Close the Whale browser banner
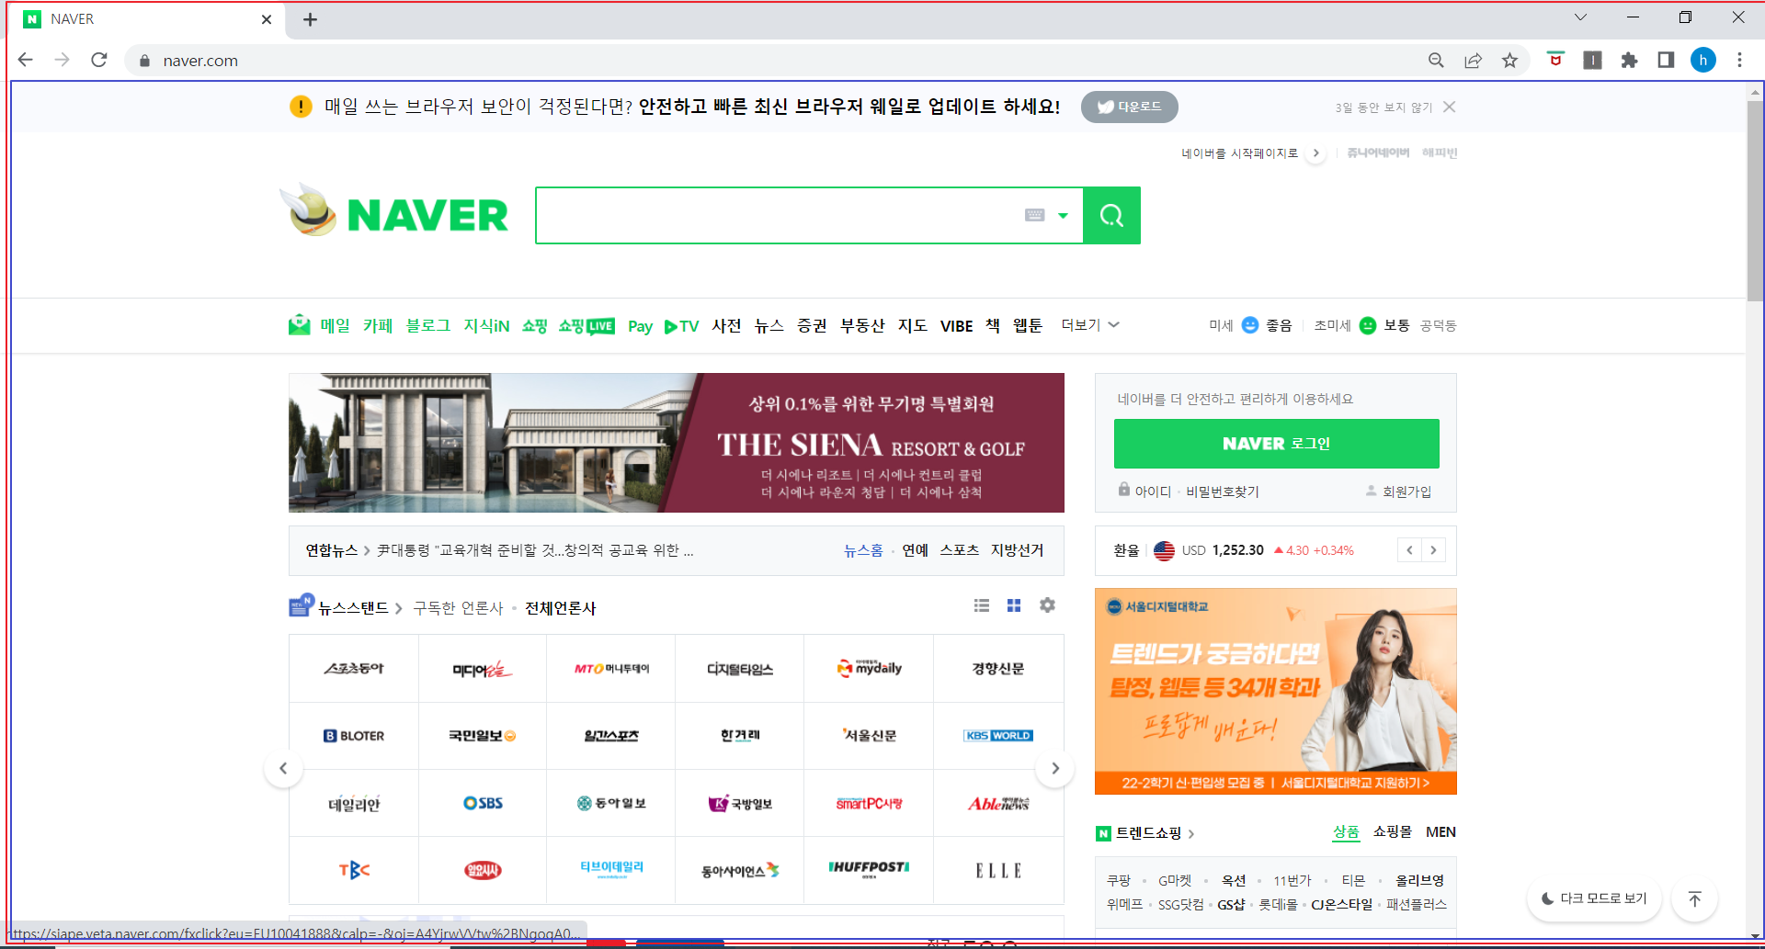 click(1450, 107)
